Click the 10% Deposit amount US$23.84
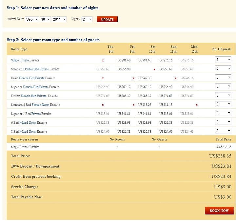 [x=221, y=166]
